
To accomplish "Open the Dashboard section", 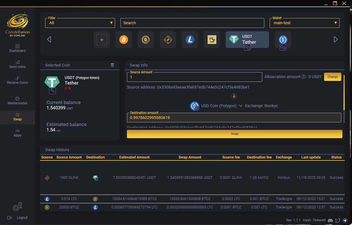I will [x=17, y=48].
